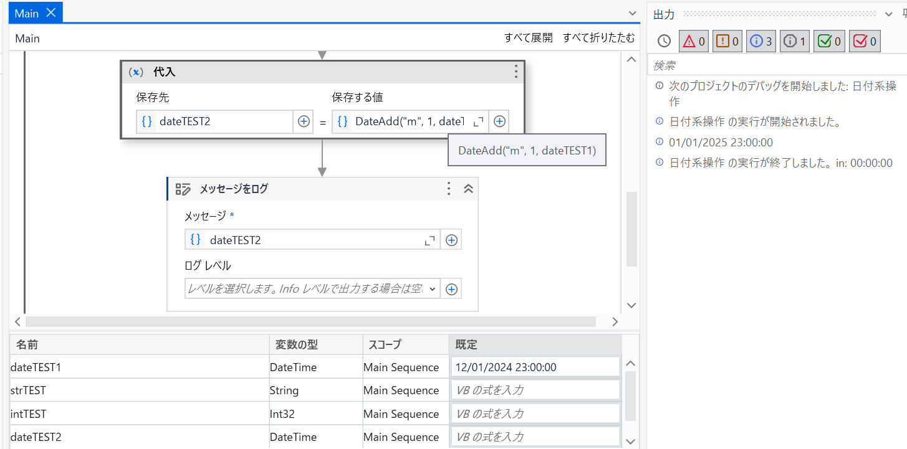This screenshot has height=449, width=907.
Task: Click the designer vertical scrollbar up arrow
Action: point(631,59)
